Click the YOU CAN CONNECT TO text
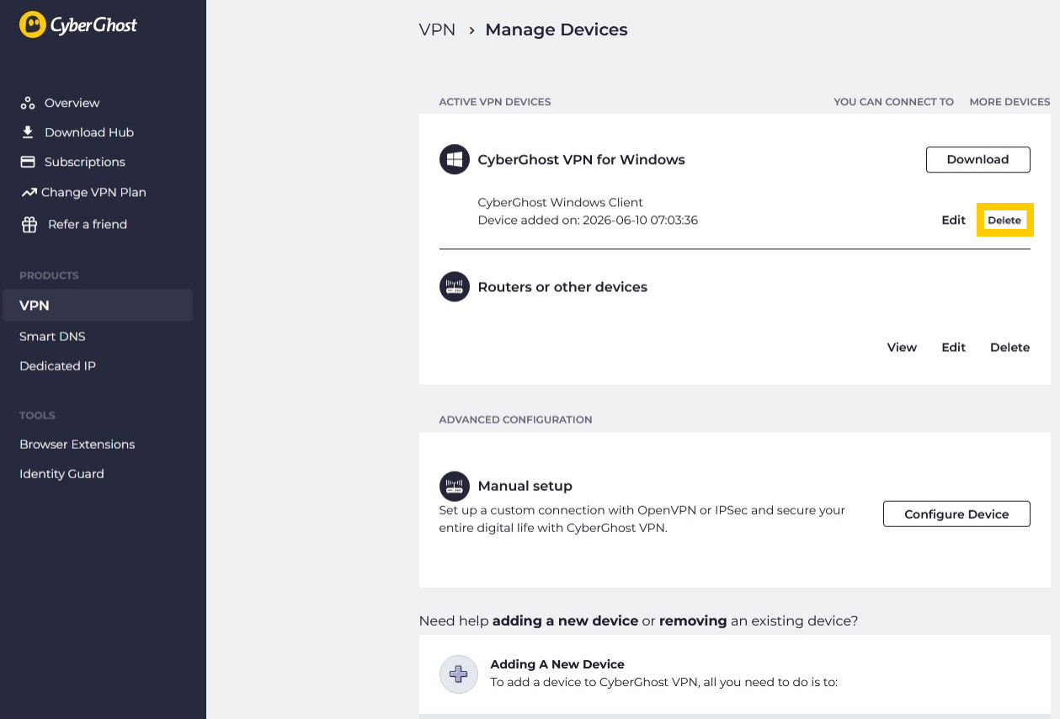 (x=893, y=102)
